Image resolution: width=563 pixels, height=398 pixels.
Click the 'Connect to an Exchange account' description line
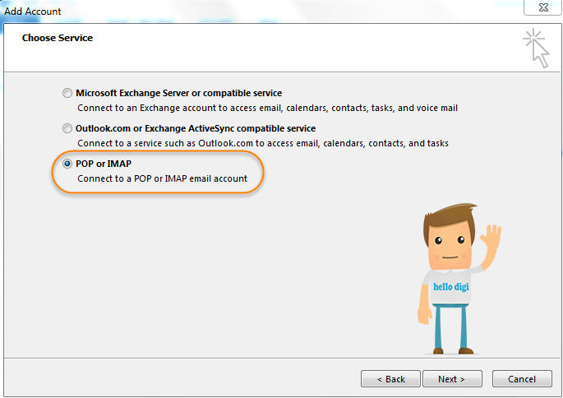pos(267,108)
